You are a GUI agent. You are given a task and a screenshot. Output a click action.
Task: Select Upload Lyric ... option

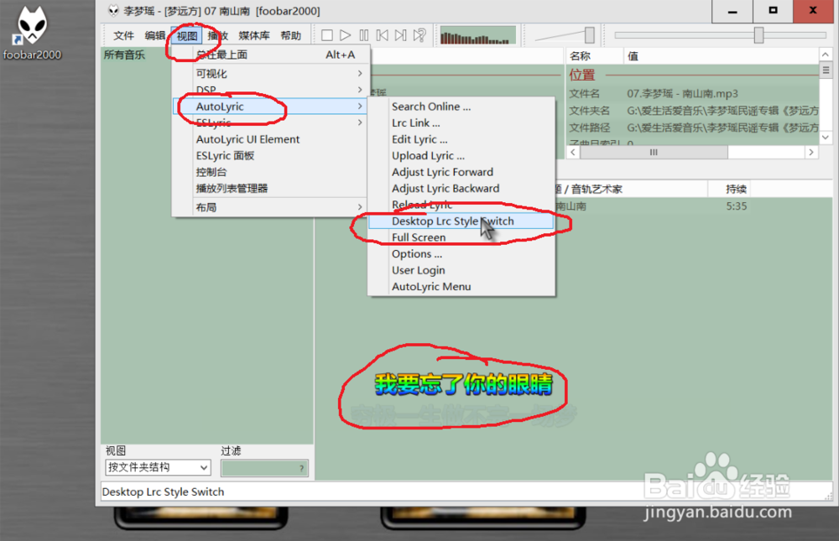461,156
